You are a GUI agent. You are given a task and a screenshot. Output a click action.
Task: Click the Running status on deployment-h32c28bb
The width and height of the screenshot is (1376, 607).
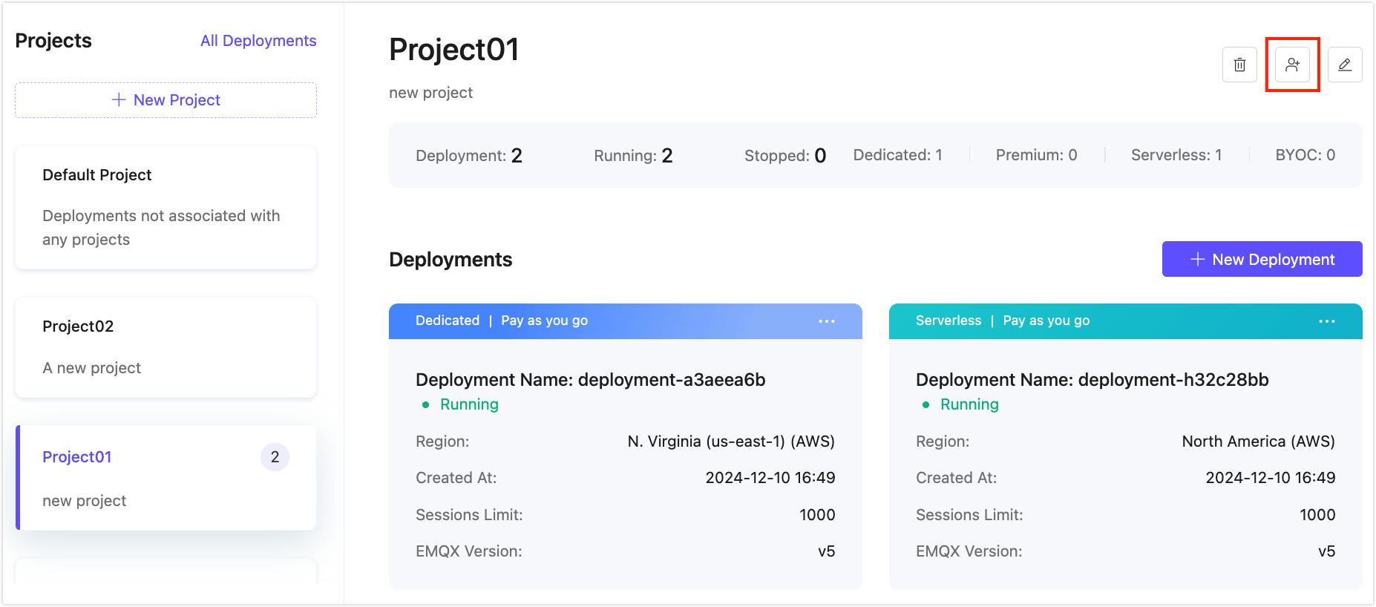[x=969, y=404]
